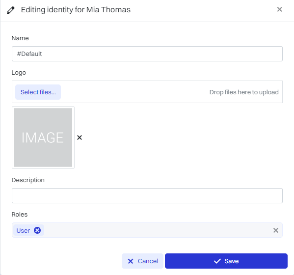The height and width of the screenshot is (275, 294).
Task: Click the dialog title for Mia Thomas
Action: point(76,10)
